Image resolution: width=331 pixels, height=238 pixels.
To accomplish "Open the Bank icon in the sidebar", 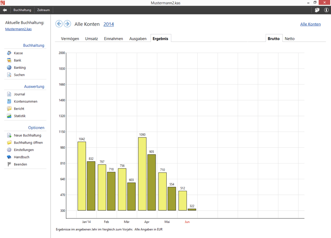I will click(9, 60).
